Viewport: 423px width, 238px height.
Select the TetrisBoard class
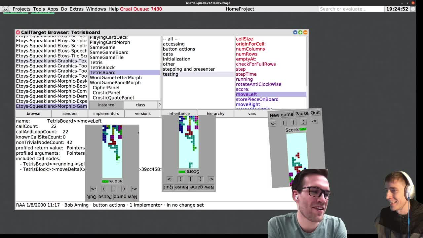click(125, 72)
